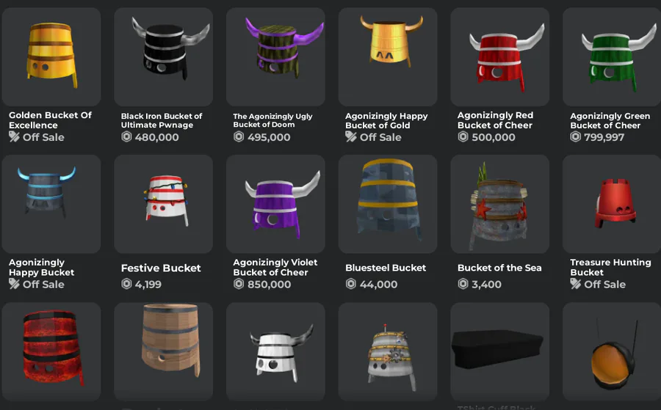
Task: Click the Bucket of the Sea title
Action: point(499,268)
